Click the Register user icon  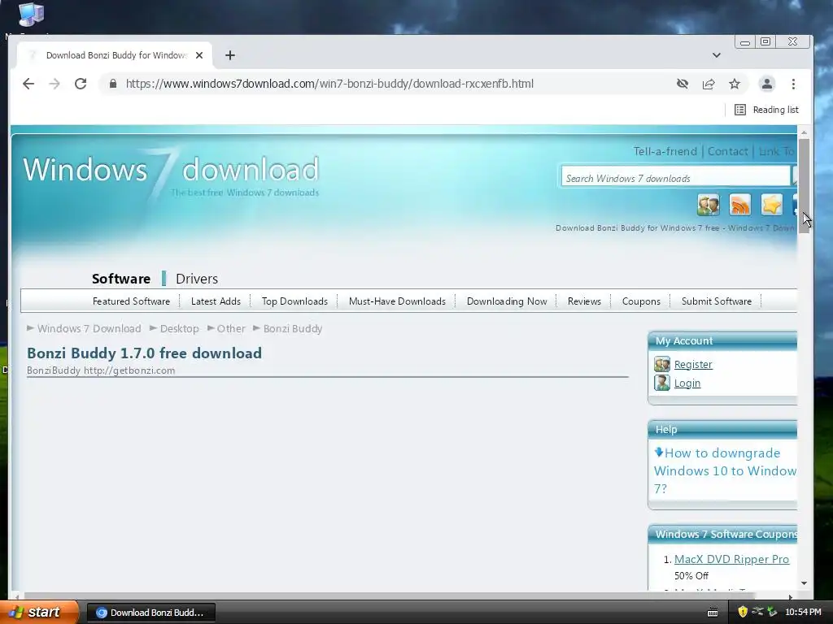662,365
